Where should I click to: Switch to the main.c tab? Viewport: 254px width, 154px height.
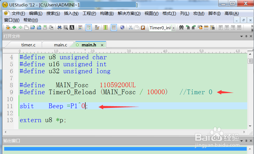(60, 45)
